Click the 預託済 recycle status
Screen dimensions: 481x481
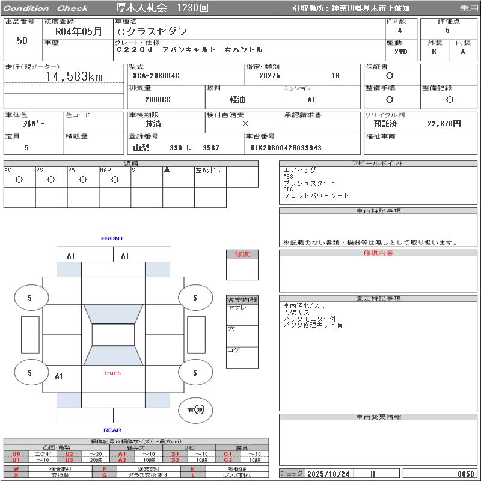click(x=385, y=124)
